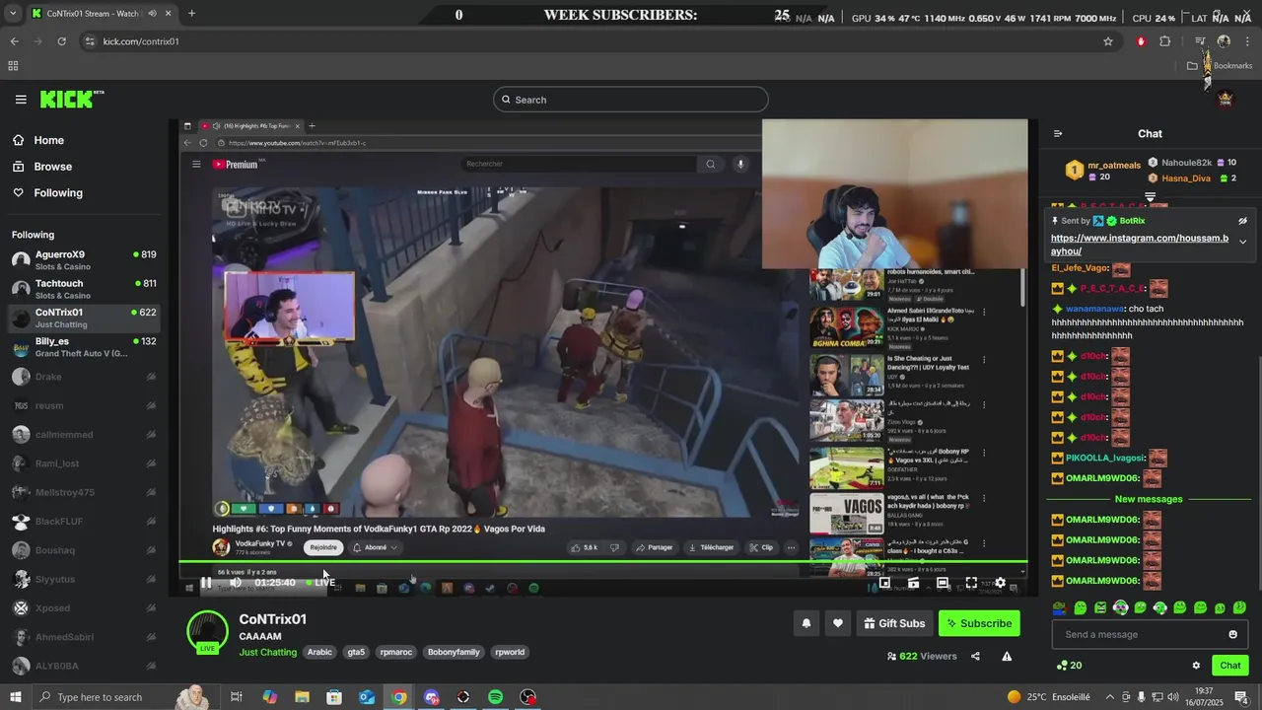Click the Windows taskbar search box
Image resolution: width=1262 pixels, height=710 pixels.
tap(126, 697)
